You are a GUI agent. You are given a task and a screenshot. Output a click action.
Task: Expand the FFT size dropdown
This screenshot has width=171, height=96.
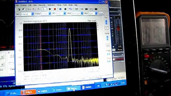[65, 14]
